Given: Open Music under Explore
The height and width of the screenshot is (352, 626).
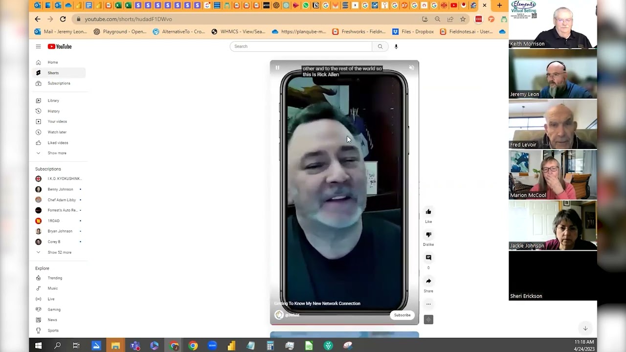Looking at the screenshot, I should point(59,288).
